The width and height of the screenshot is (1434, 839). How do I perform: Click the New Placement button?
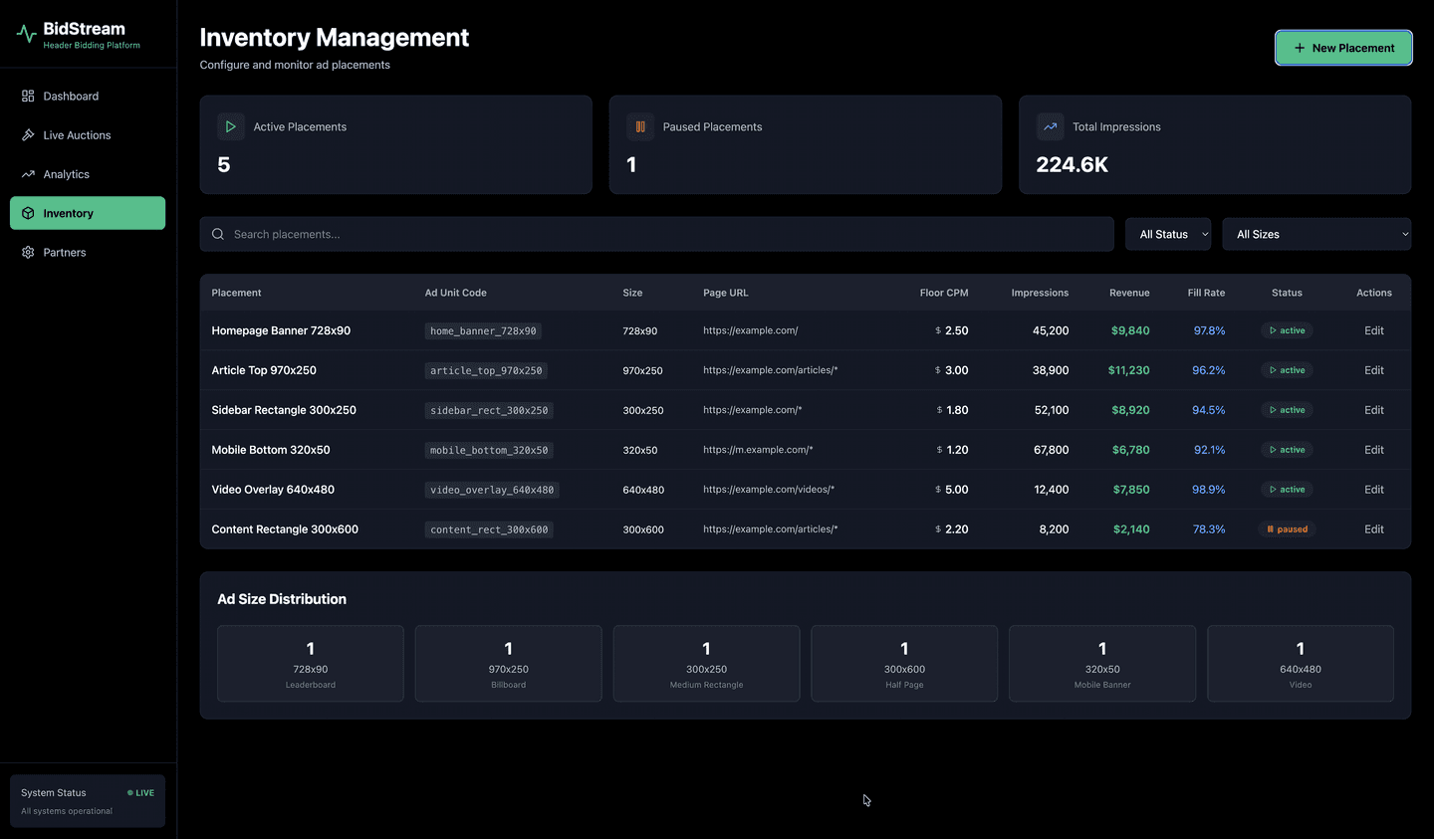point(1343,47)
